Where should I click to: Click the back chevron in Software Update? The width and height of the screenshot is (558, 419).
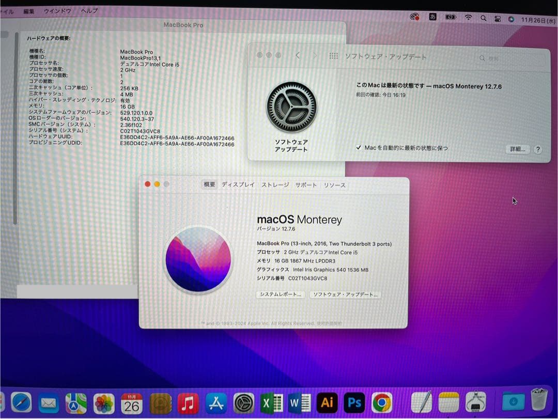tap(298, 56)
